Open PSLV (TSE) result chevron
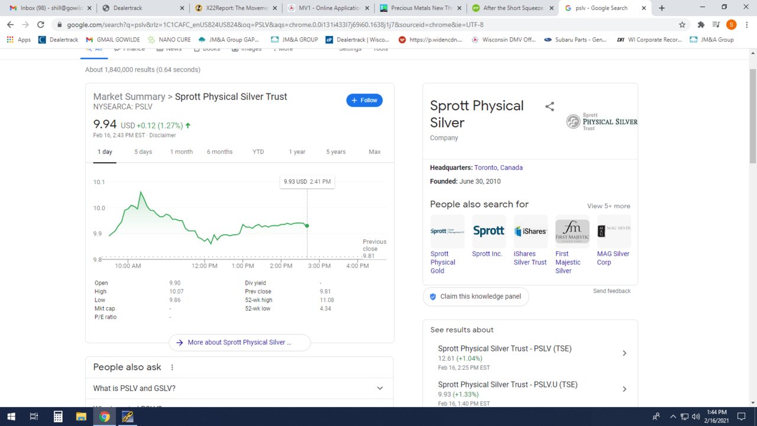Screen dimensions: 757x426 625,353
